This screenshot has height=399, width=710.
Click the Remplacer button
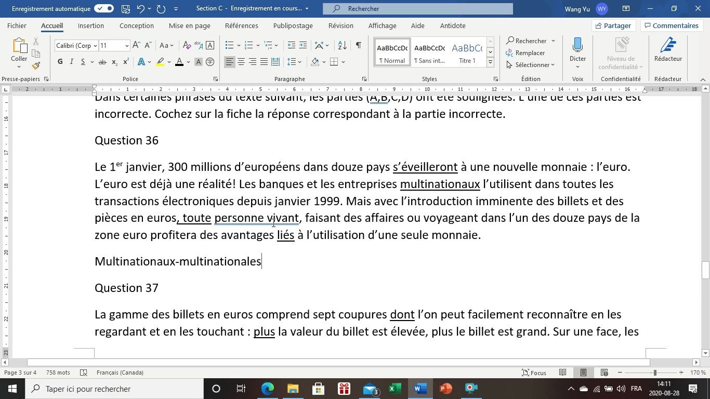pos(525,52)
